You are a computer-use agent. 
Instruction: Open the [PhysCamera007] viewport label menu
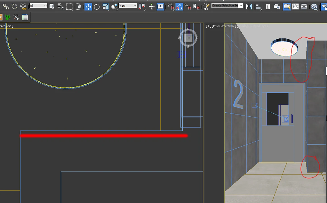[224, 26]
